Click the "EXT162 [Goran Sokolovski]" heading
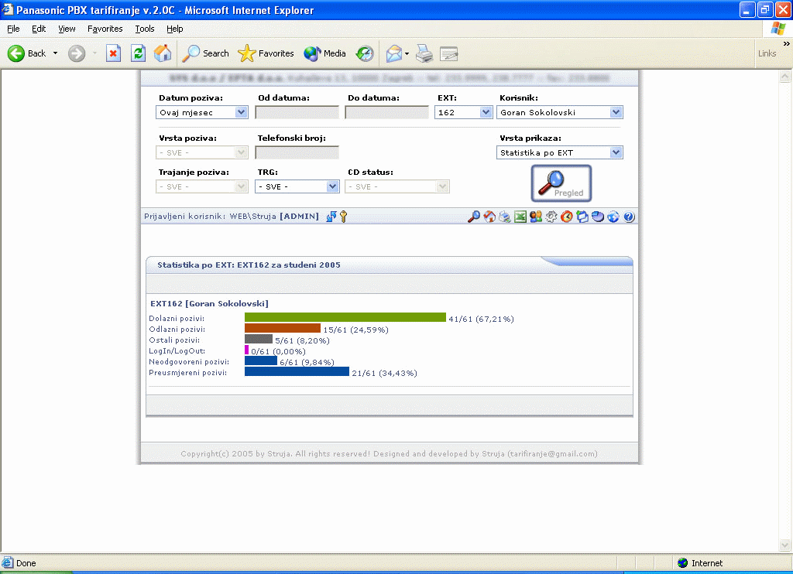793x574 pixels. pos(209,304)
